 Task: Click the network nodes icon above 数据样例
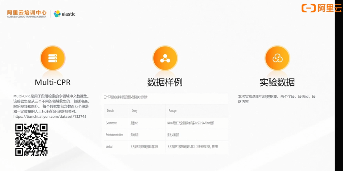tap(165, 58)
